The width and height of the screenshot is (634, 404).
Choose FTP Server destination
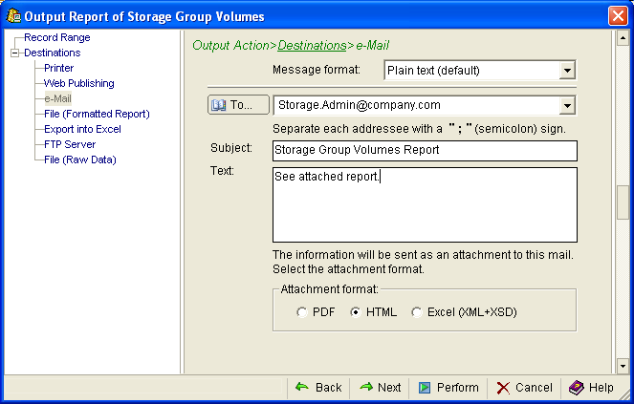[70, 144]
